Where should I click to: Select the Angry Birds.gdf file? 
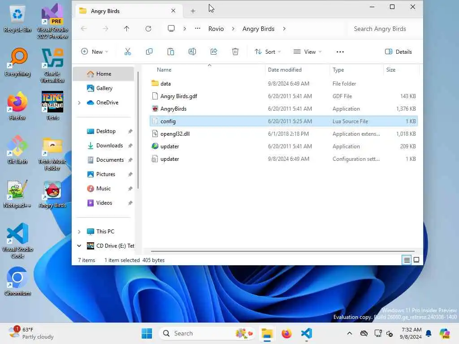coord(283,96)
